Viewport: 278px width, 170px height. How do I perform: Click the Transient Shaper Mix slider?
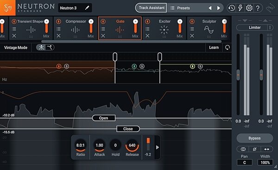(x=47, y=26)
